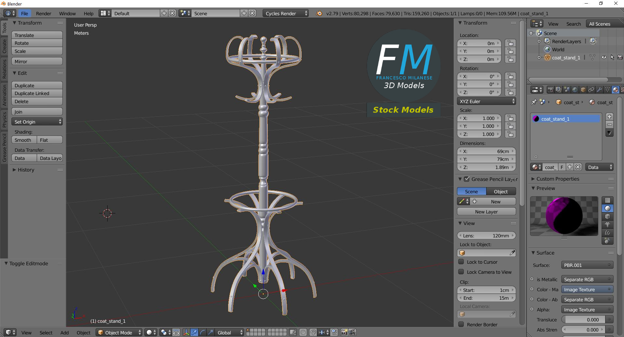Image resolution: width=624 pixels, height=337 pixels.
Task: Toggle proportional editing circle icon
Action: click(x=303, y=332)
